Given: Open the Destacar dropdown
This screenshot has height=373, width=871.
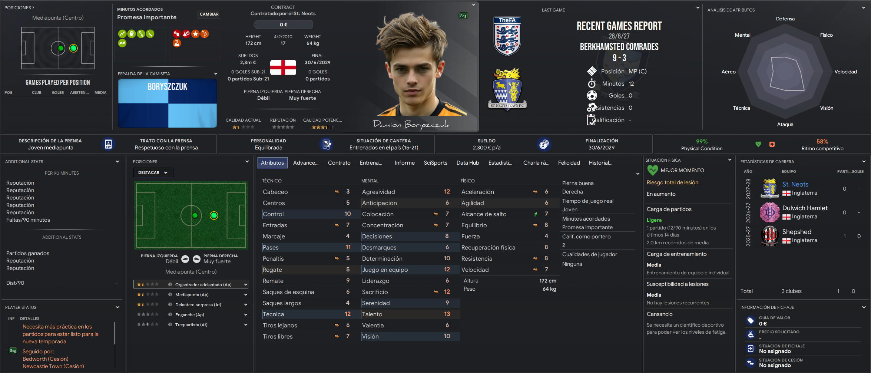Looking at the screenshot, I should (x=153, y=172).
